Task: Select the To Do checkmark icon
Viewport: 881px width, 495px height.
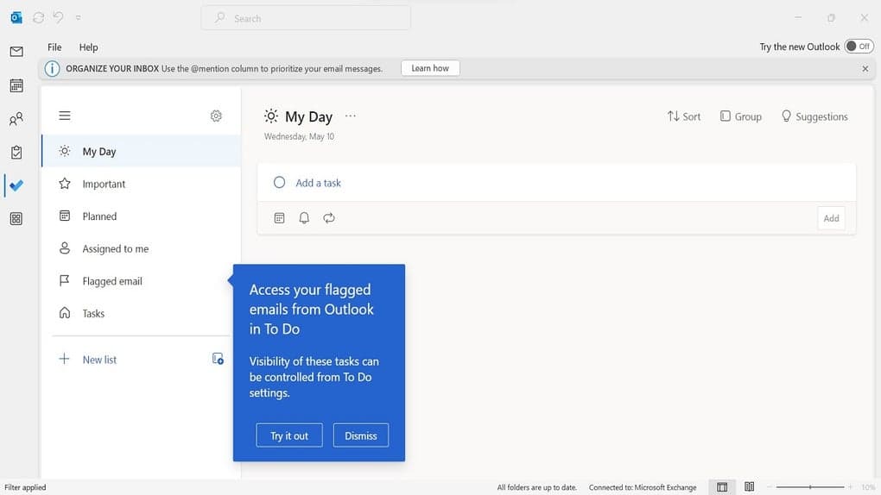Action: click(x=16, y=185)
